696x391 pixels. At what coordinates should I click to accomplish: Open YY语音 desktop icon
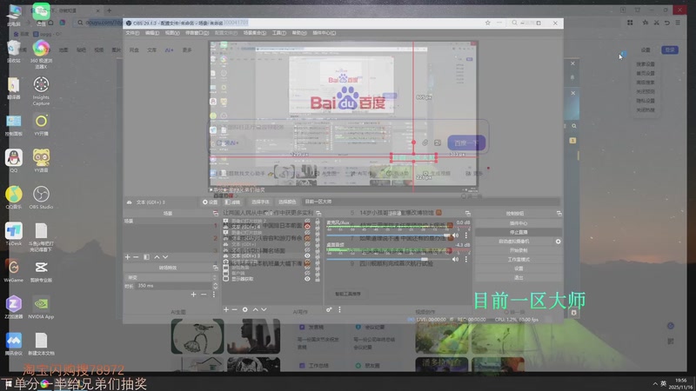41,161
